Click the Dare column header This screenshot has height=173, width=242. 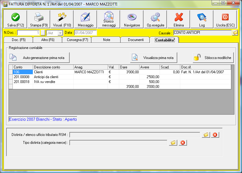pyautogui.click(x=129, y=67)
